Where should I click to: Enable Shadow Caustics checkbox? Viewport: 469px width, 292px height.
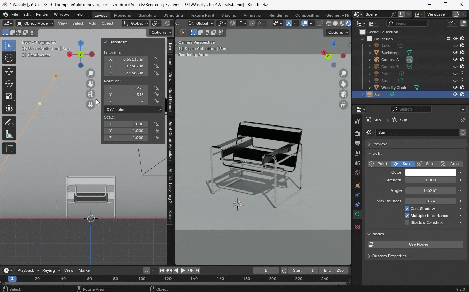coord(407,222)
